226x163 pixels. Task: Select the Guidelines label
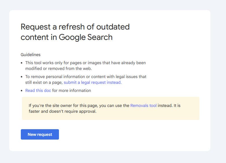[x=31, y=55]
